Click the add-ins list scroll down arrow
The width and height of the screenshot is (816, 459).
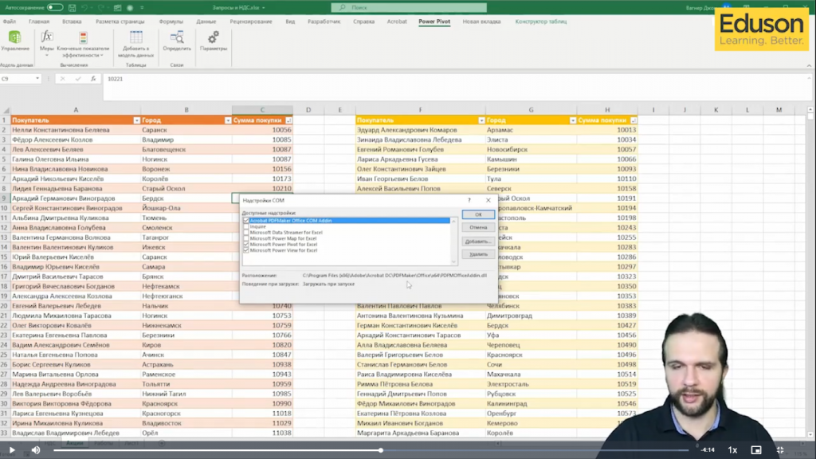tap(453, 261)
